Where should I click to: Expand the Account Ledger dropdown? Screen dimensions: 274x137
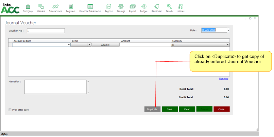[x=69, y=45]
